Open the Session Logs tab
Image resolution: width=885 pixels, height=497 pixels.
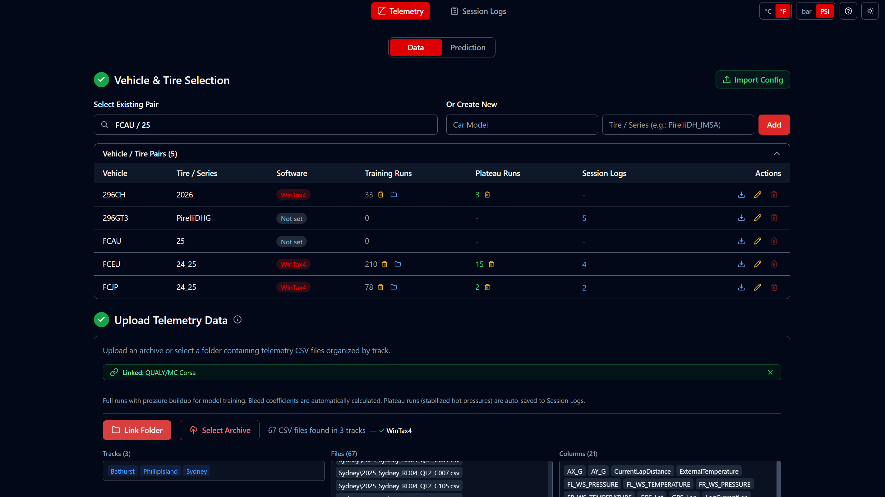478,11
